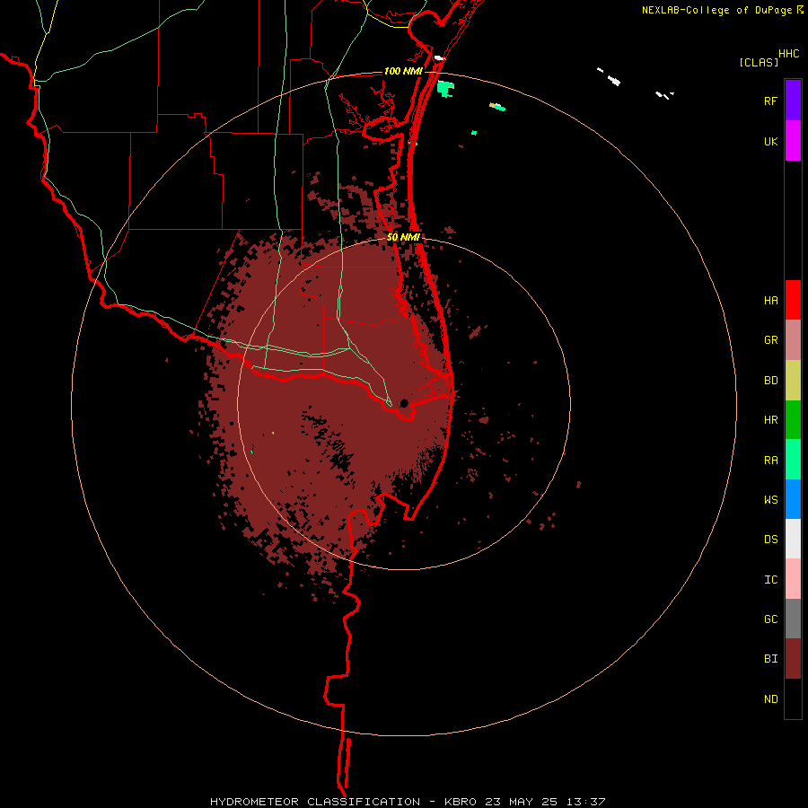Click the HA legend label
The height and width of the screenshot is (808, 808).
tap(770, 301)
